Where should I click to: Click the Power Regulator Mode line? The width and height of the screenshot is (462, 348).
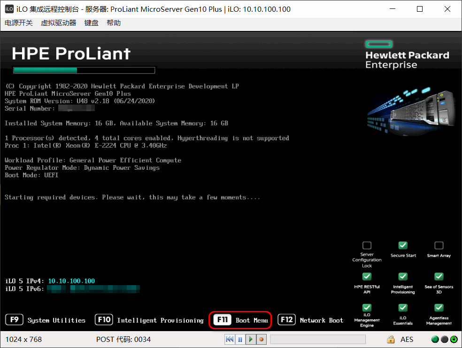82,168
